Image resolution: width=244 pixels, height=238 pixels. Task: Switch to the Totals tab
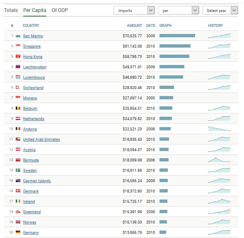pyautogui.click(x=11, y=10)
